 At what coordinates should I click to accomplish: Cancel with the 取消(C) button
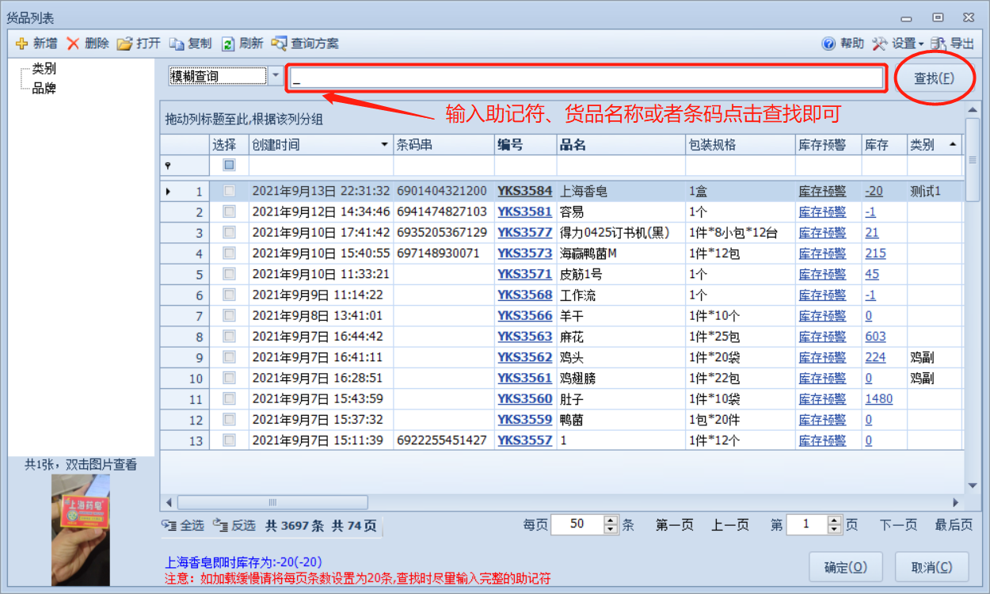click(x=932, y=567)
